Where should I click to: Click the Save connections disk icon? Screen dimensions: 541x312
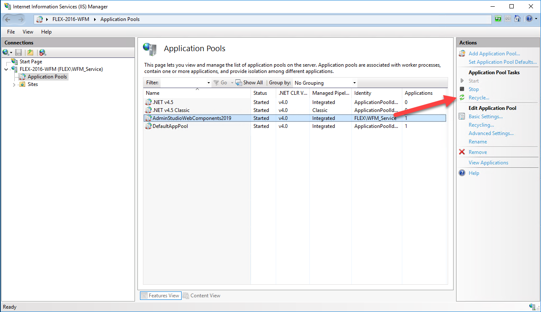(x=18, y=52)
